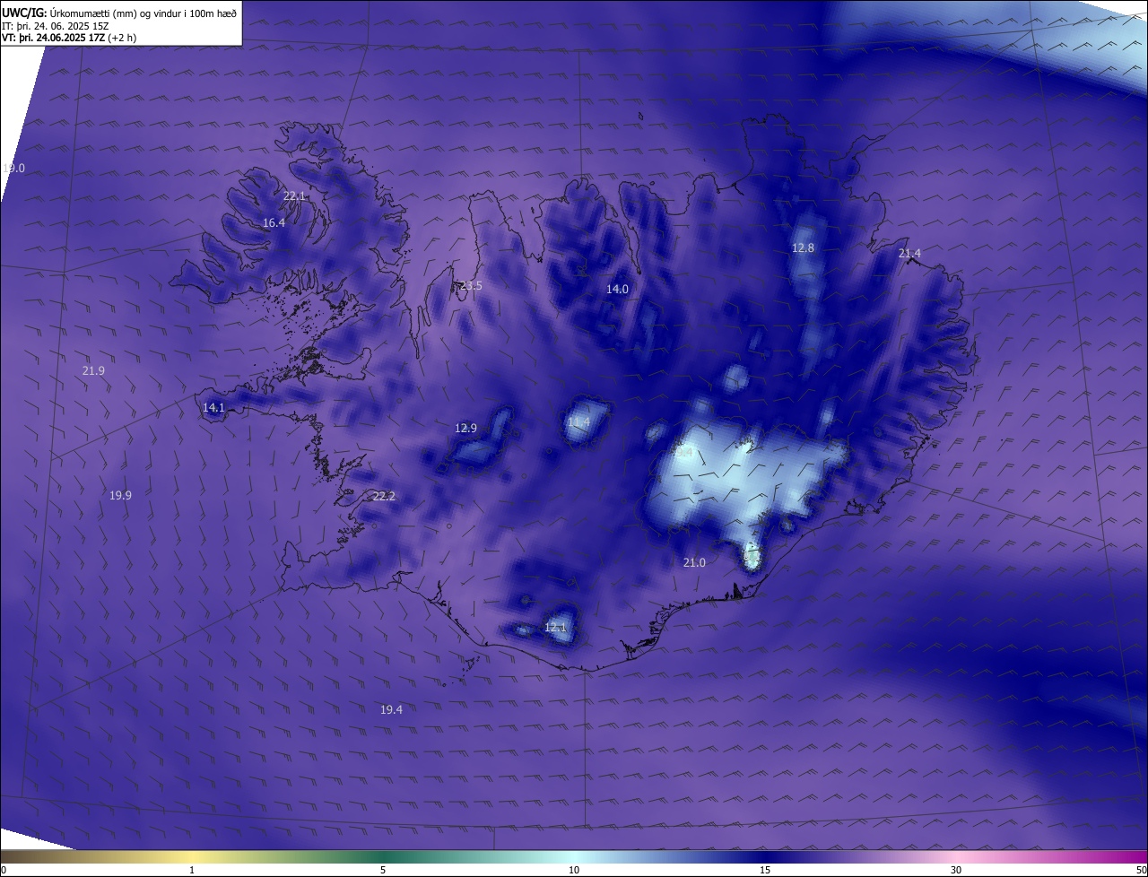Click the 19.9 value over the sea
This screenshot has width=1148, height=877.
pos(120,495)
